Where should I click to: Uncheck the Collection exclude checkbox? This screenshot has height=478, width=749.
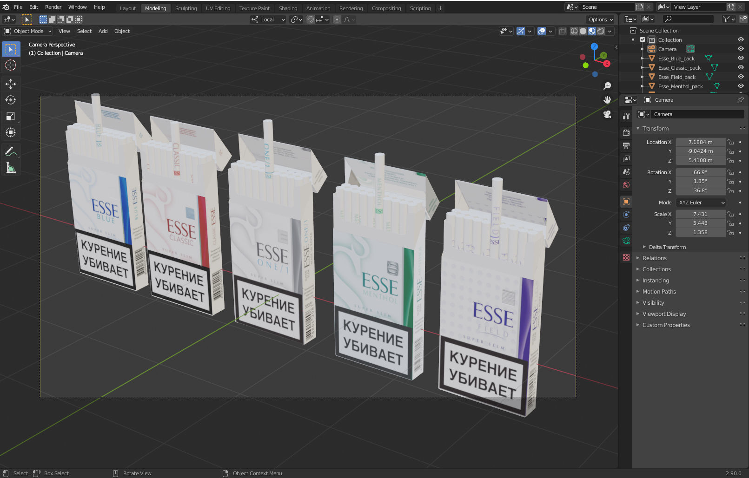click(643, 39)
